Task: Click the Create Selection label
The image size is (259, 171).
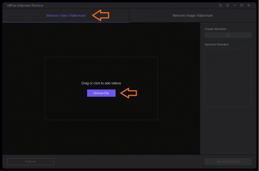Action: pos(215,29)
